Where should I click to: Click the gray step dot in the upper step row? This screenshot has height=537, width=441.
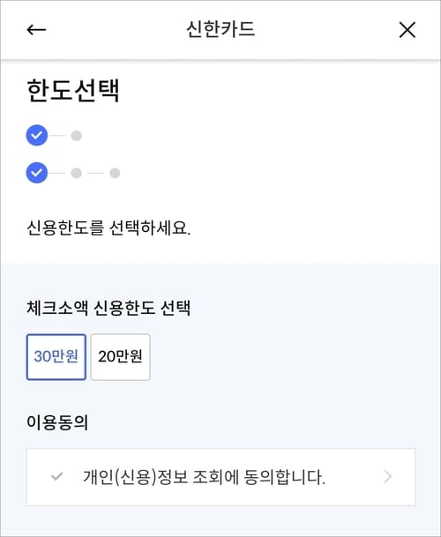click(x=77, y=136)
